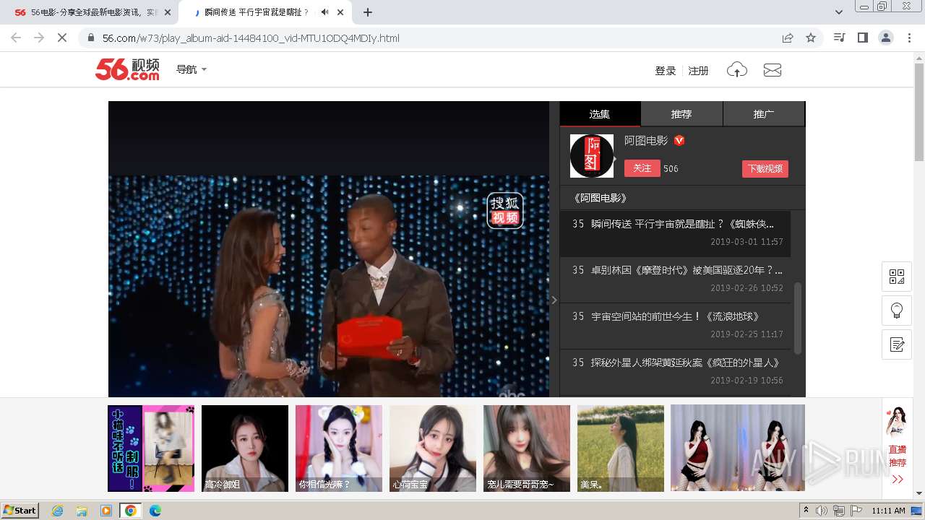Close the 瞬间传送 browser tab
Screen dimensions: 925x520
pyautogui.click(x=340, y=12)
